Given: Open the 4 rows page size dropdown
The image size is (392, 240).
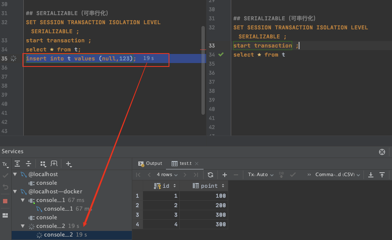Looking at the screenshot, I should point(167,174).
